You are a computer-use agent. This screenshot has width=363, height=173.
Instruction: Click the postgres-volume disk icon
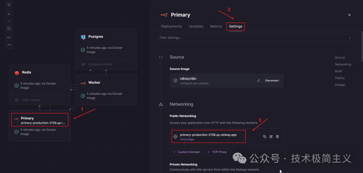pyautogui.click(x=83, y=64)
